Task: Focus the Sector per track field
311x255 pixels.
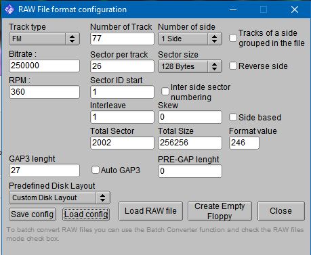Action: coord(122,66)
